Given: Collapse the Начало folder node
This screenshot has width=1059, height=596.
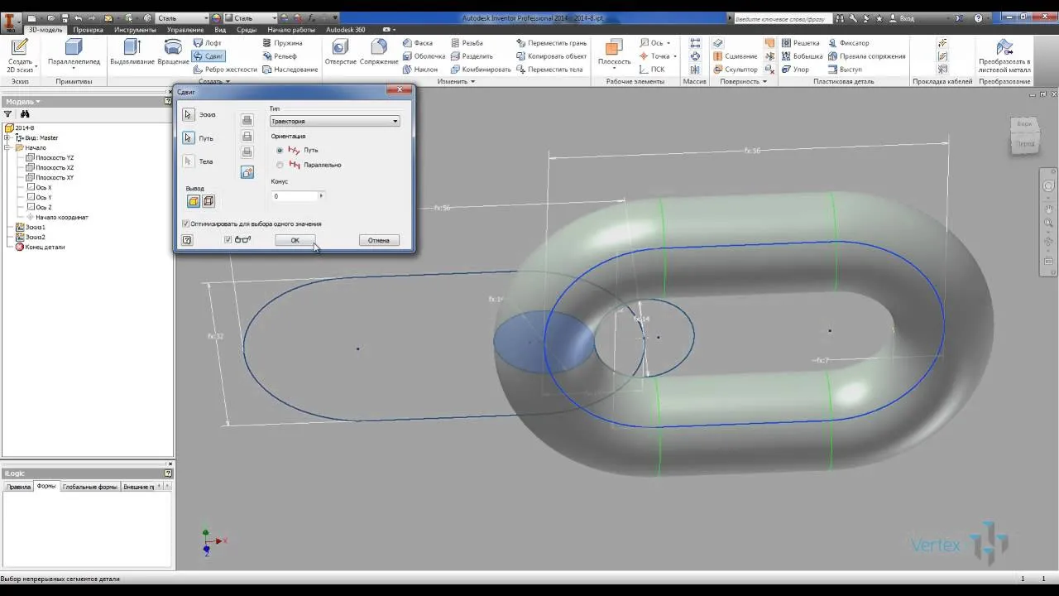Looking at the screenshot, I should click(x=8, y=147).
